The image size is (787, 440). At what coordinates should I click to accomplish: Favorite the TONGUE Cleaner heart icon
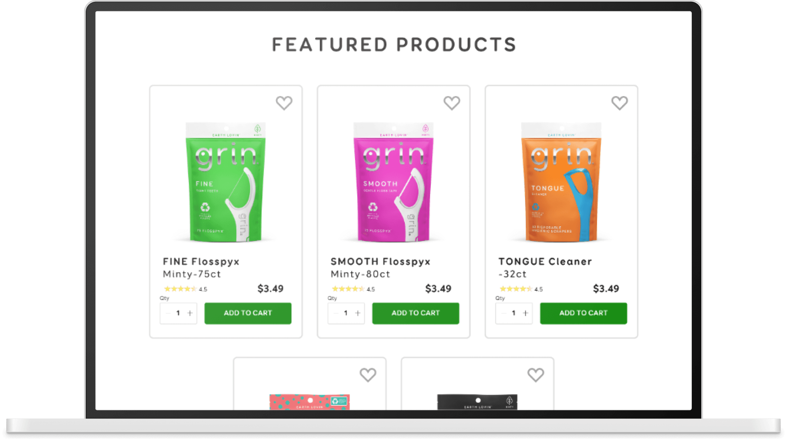pyautogui.click(x=620, y=103)
